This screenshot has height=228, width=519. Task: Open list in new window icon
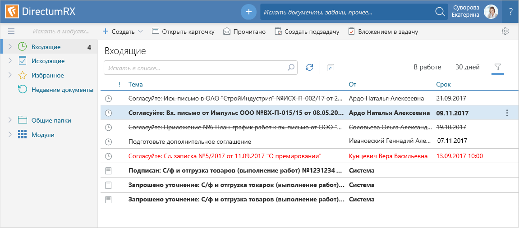pos(331,68)
